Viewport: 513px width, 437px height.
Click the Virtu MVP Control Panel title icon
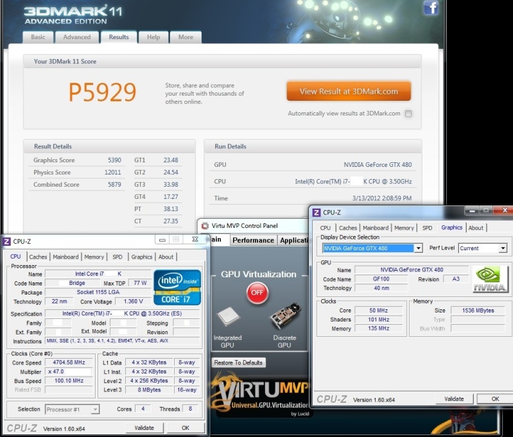tap(205, 226)
